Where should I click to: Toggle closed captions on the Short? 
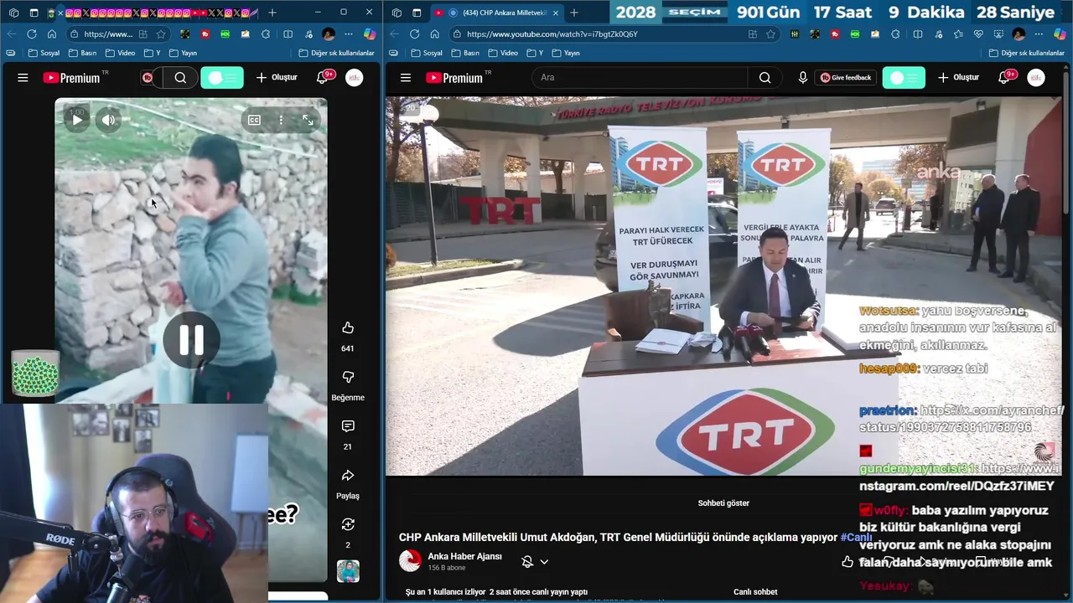254,120
